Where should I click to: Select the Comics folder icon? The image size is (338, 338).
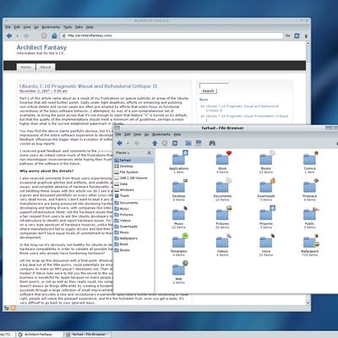pos(309,160)
